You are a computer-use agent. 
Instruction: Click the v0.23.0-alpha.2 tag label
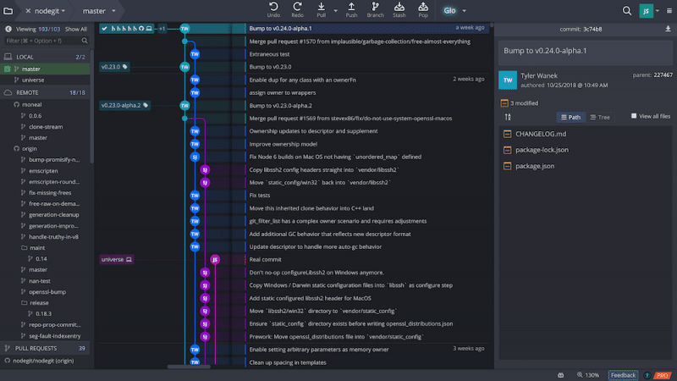[124, 105]
